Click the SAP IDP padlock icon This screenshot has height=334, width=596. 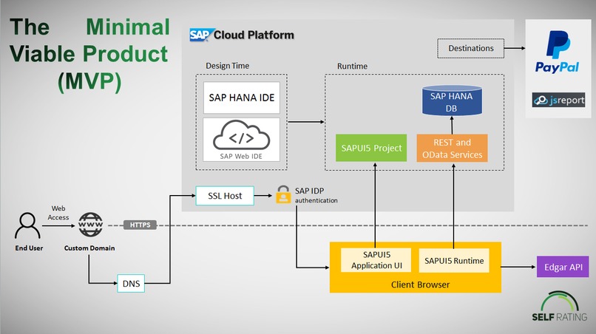[x=283, y=194]
